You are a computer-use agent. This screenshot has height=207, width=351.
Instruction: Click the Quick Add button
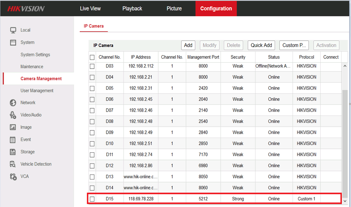coord(261,45)
